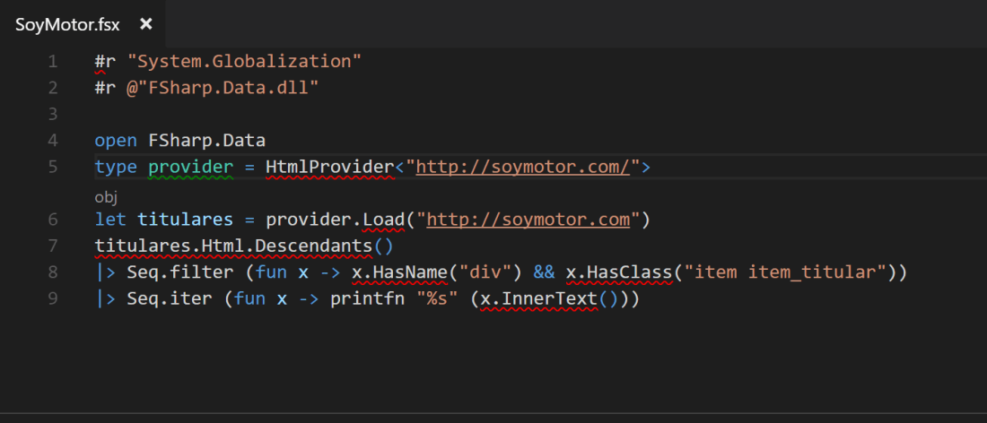Click line number 5 in the gutter
Image resolution: width=987 pixels, height=423 pixels.
[52, 166]
